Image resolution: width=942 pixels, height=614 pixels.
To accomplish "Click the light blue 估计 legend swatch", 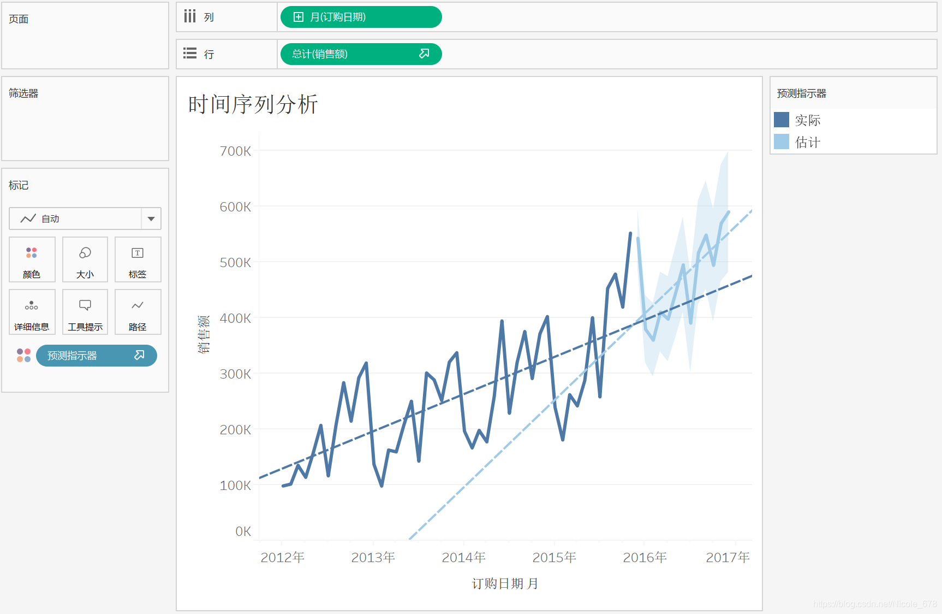I will (782, 141).
